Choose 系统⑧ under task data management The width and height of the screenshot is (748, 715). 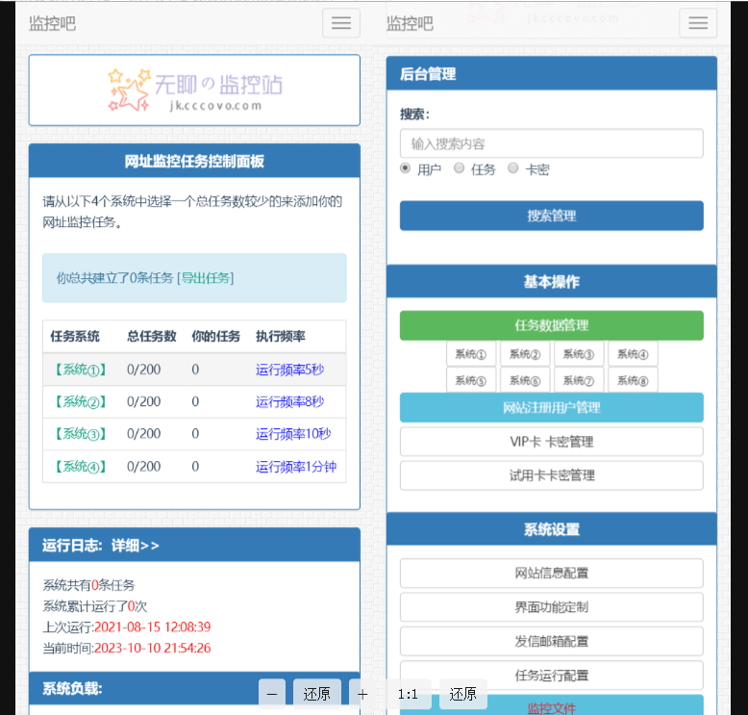[x=633, y=380]
